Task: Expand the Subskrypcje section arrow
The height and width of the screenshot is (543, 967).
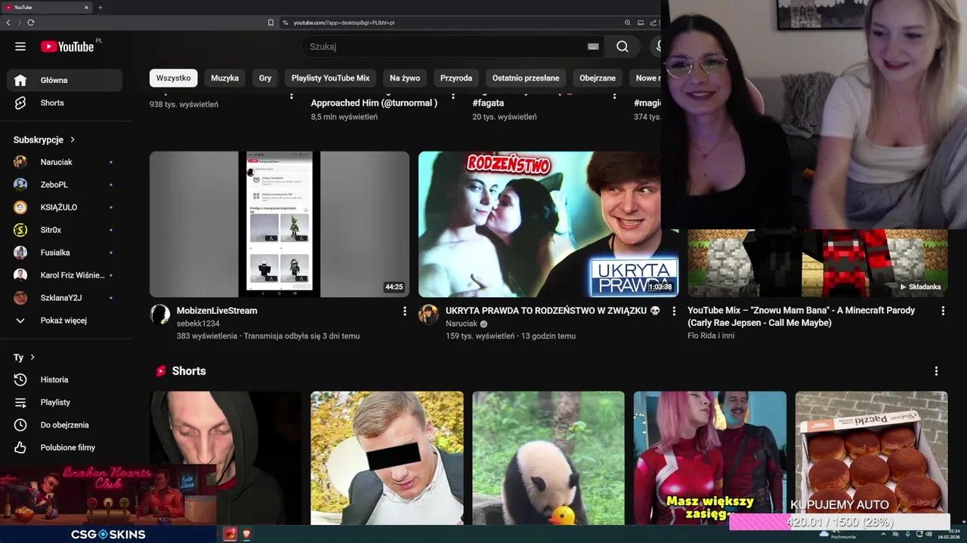Action: click(73, 140)
